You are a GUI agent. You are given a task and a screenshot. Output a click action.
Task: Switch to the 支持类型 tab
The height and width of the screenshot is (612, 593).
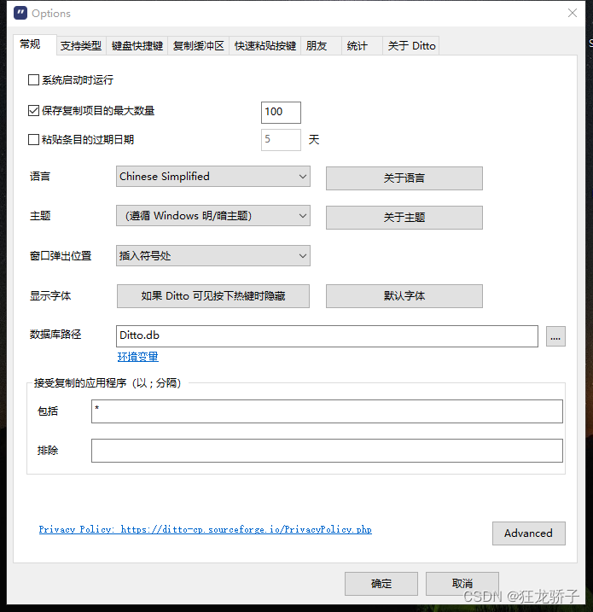coord(81,46)
